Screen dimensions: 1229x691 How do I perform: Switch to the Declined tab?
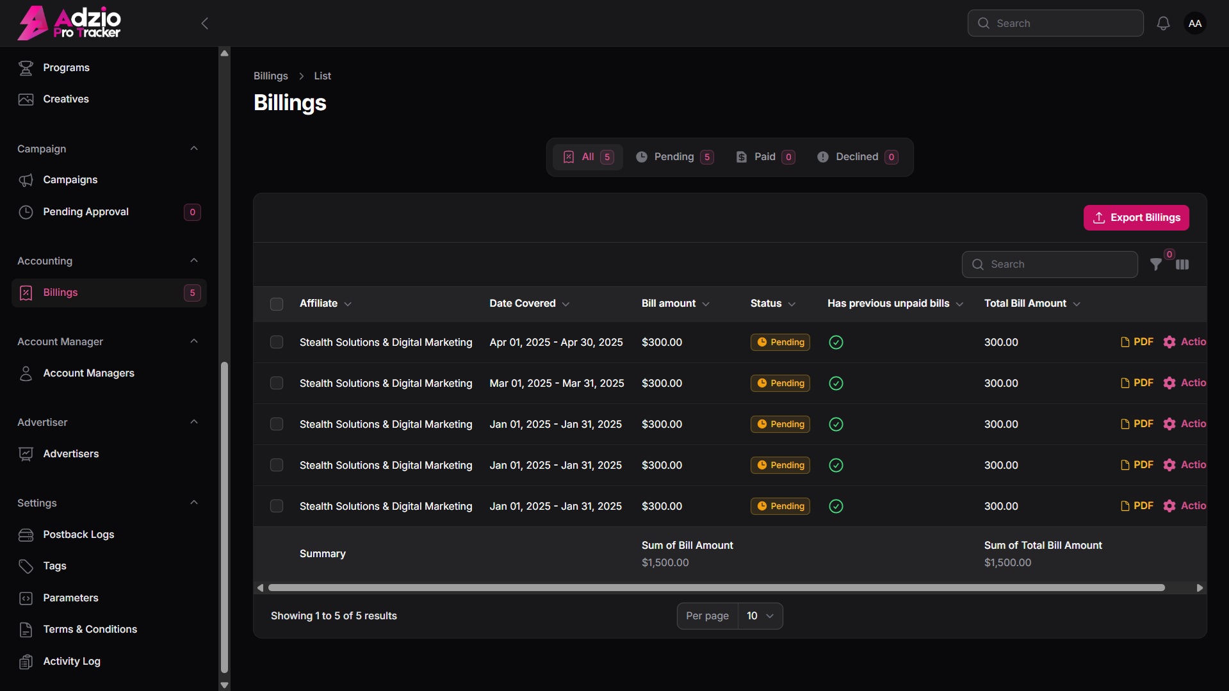(857, 157)
